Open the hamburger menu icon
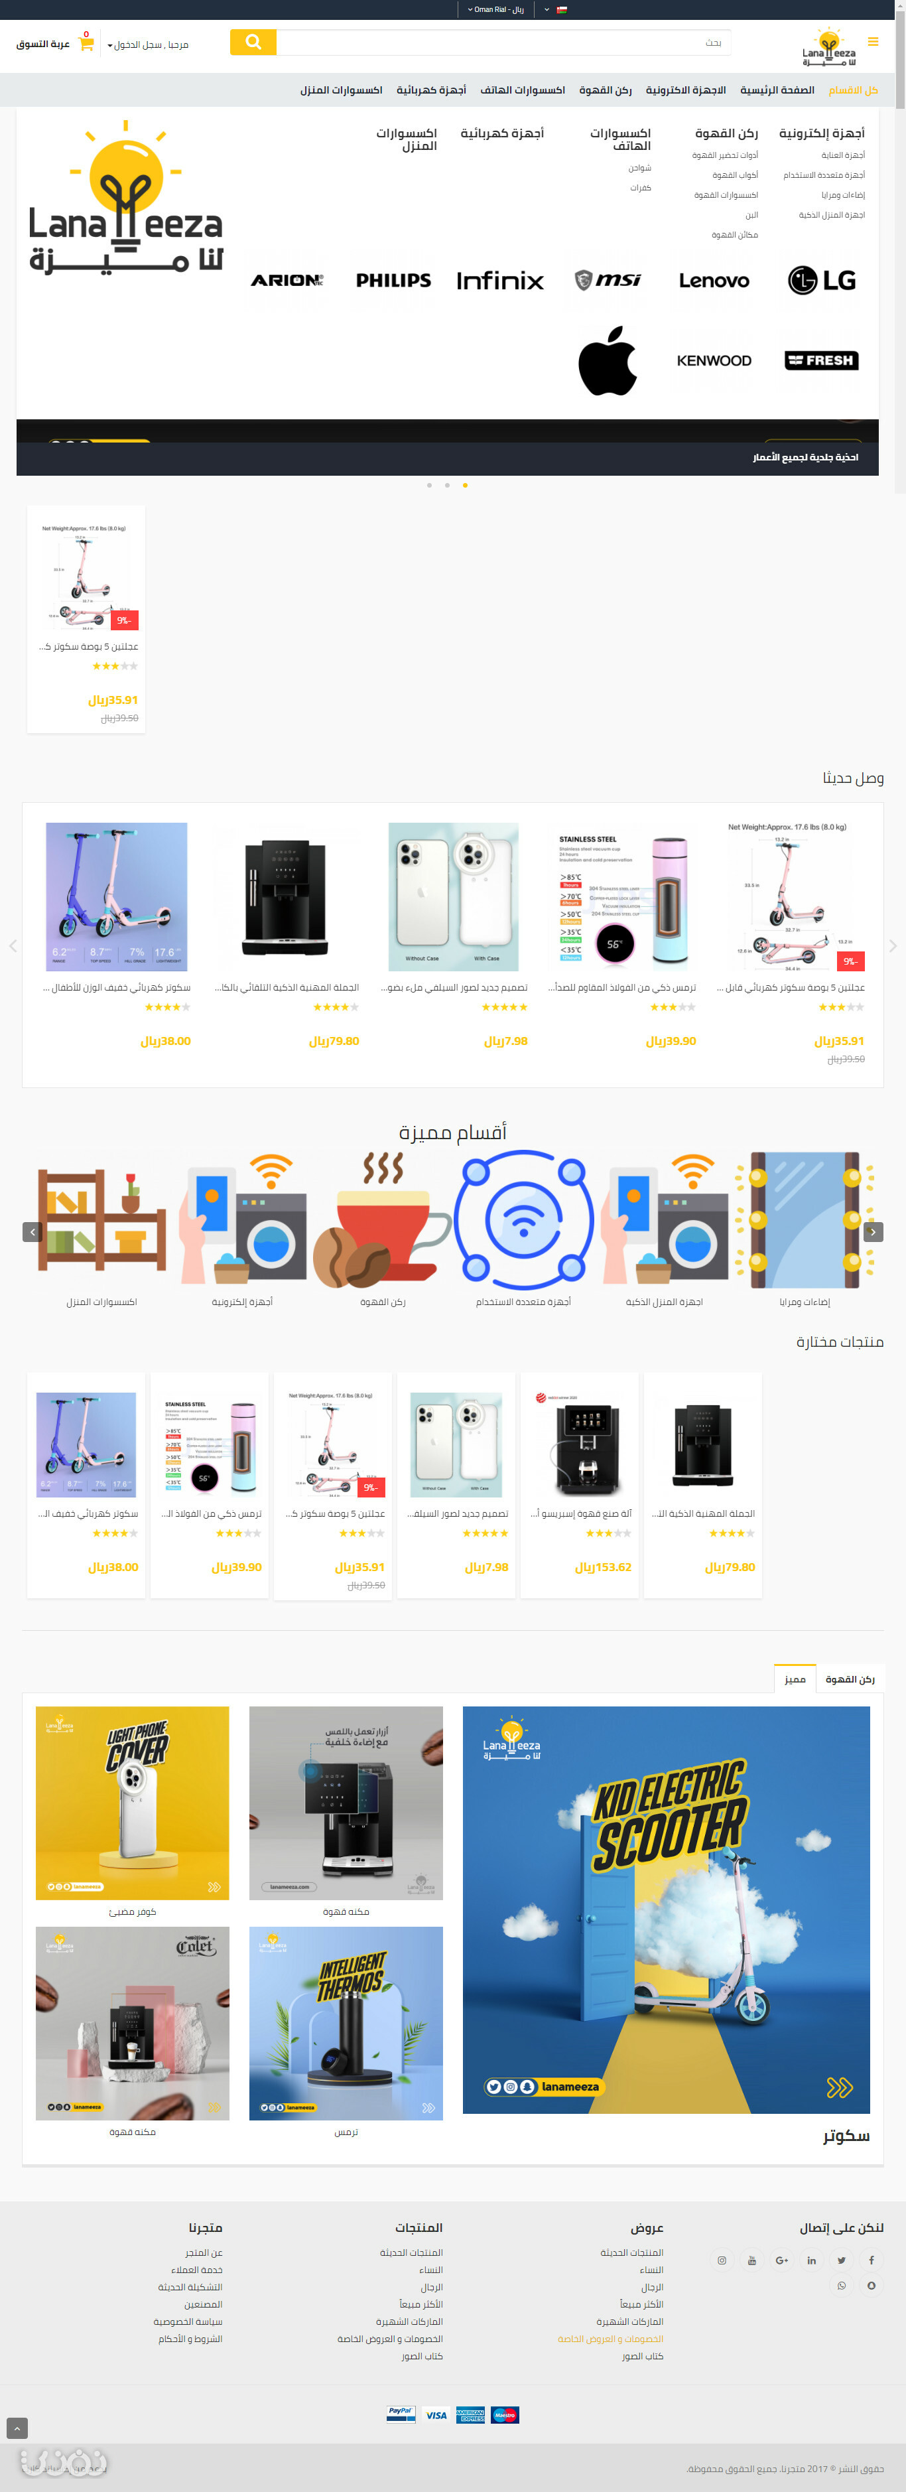Screen dimensions: 906x2492 873,42
